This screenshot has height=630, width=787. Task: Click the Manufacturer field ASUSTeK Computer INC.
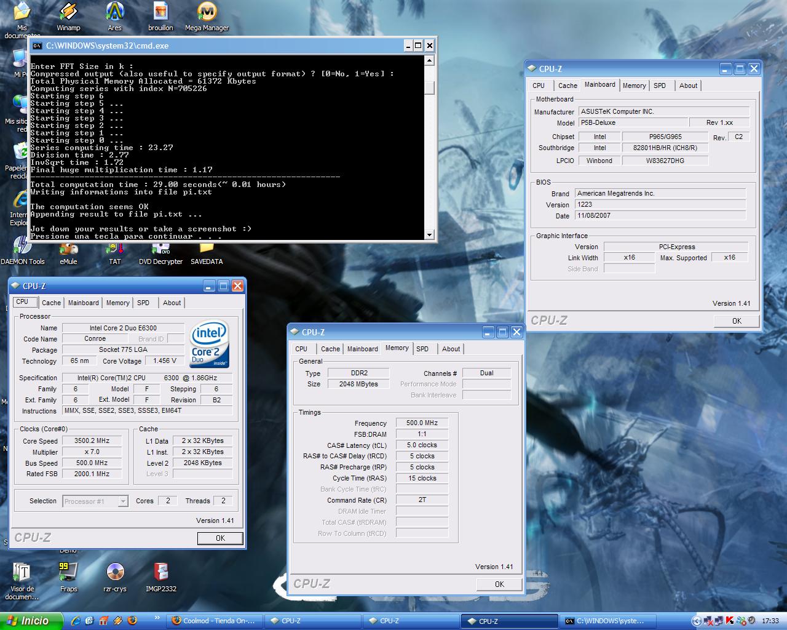click(664, 111)
